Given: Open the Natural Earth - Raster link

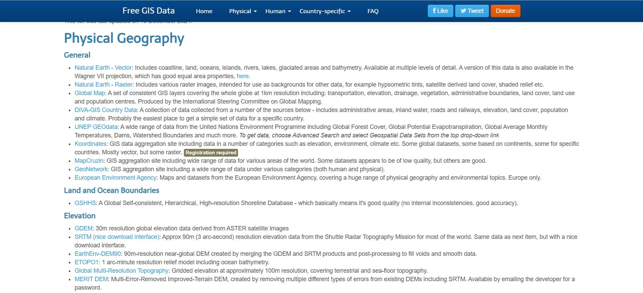Looking at the screenshot, I should pos(104,85).
